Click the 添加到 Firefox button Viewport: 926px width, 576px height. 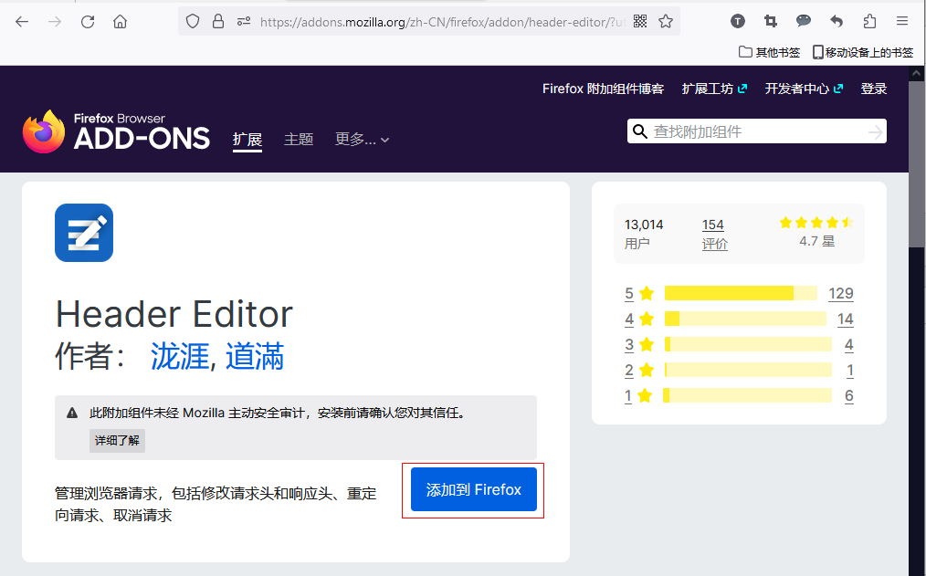point(474,489)
